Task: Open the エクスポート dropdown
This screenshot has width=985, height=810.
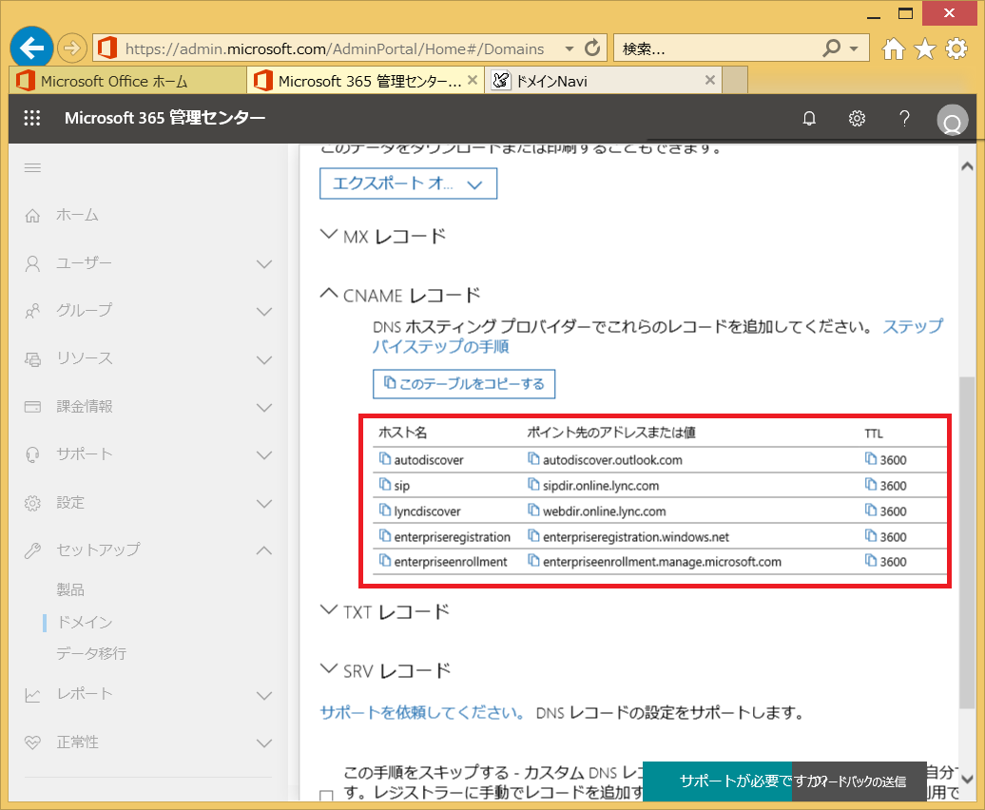Action: point(408,183)
